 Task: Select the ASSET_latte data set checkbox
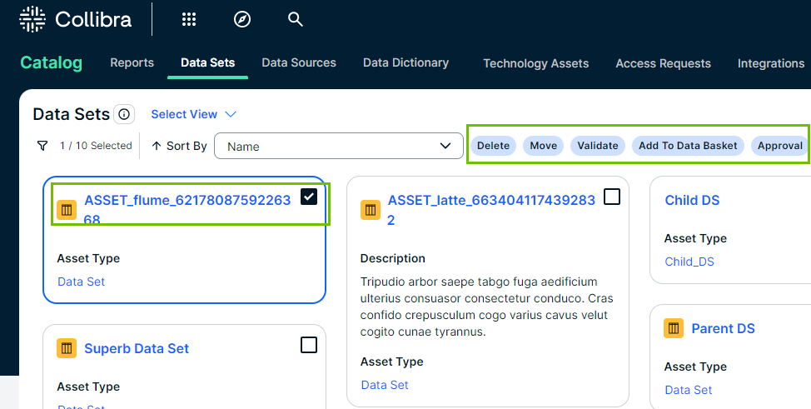coord(612,197)
